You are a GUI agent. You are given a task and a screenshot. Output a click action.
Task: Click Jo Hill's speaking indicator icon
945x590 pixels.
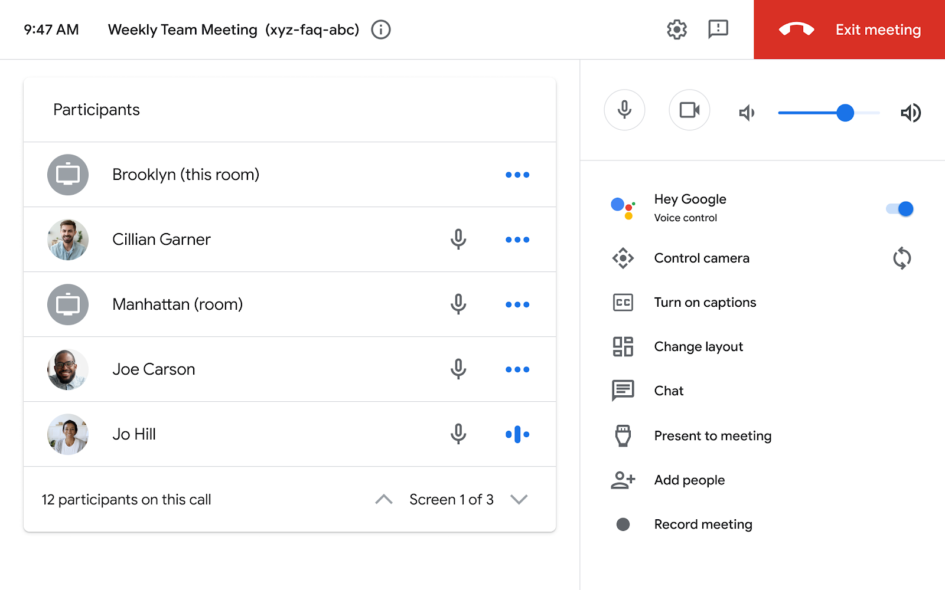517,434
